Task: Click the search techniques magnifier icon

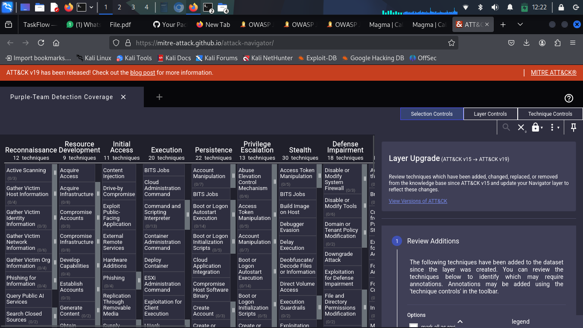Action: coord(506,127)
